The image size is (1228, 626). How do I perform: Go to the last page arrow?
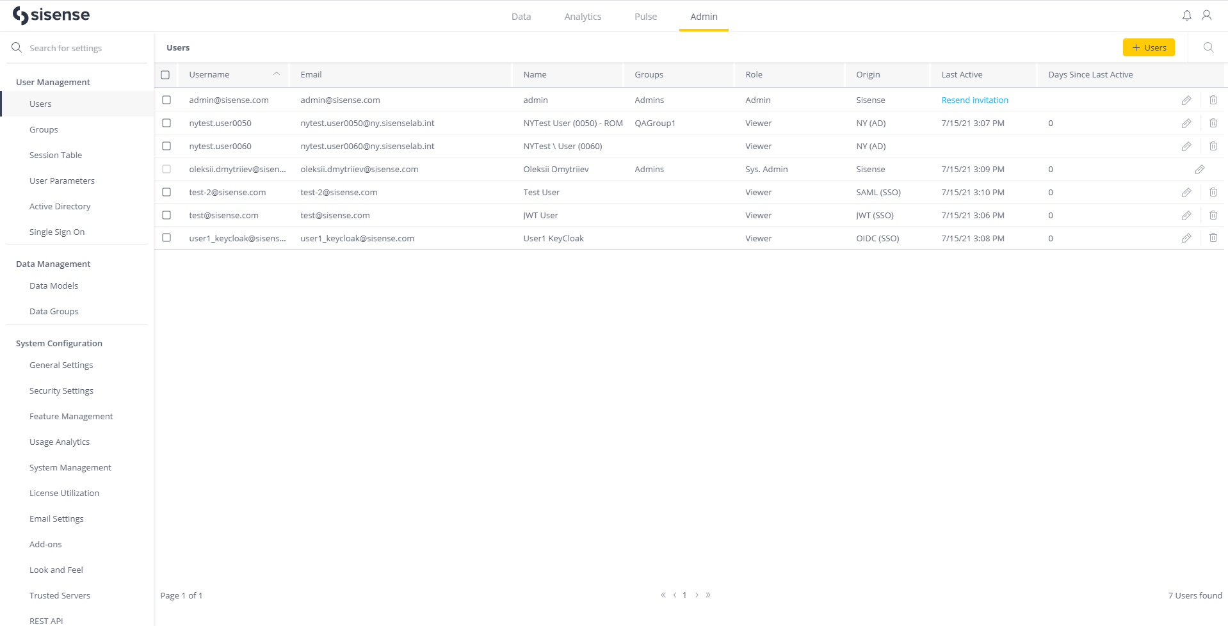708,595
